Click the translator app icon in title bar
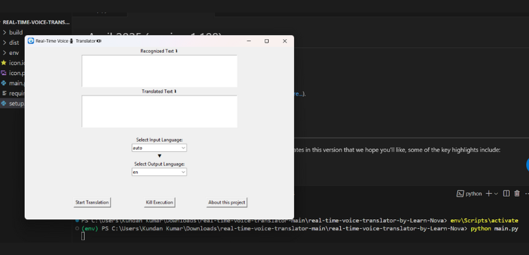529x255 pixels. tap(31, 41)
